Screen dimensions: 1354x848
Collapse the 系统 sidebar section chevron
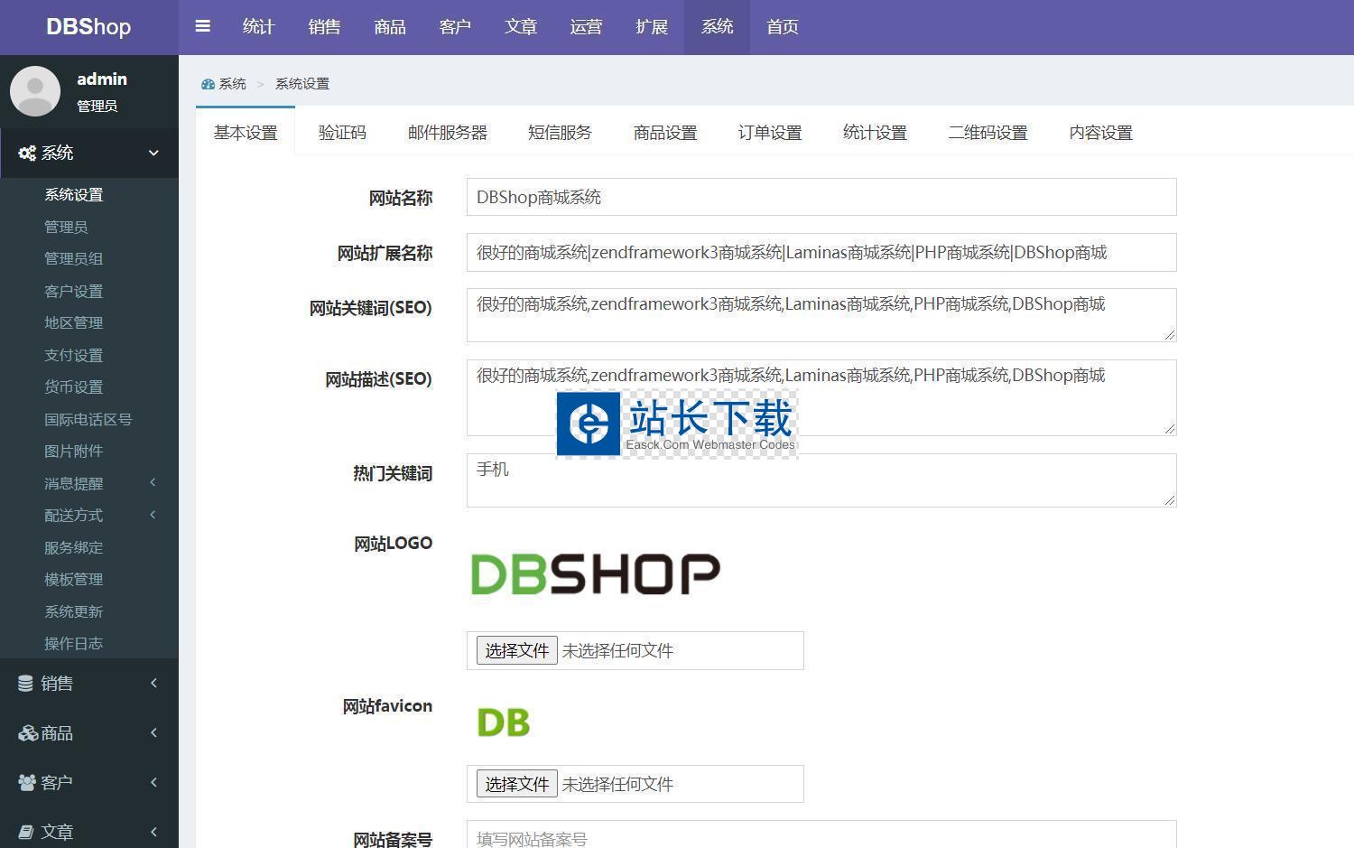[153, 153]
